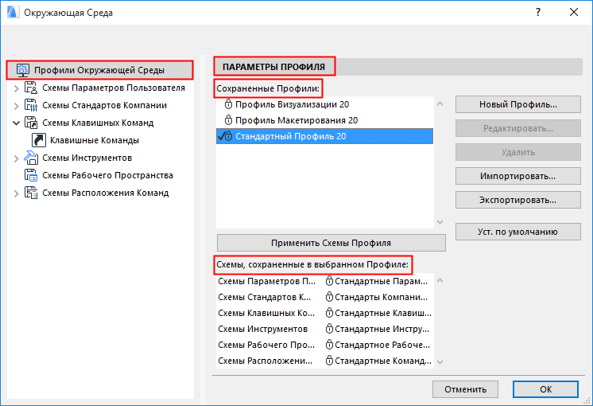Image resolution: width=593 pixels, height=406 pixels.
Task: Click Схемы Инструментов row in schemes list
Action: pos(325,329)
